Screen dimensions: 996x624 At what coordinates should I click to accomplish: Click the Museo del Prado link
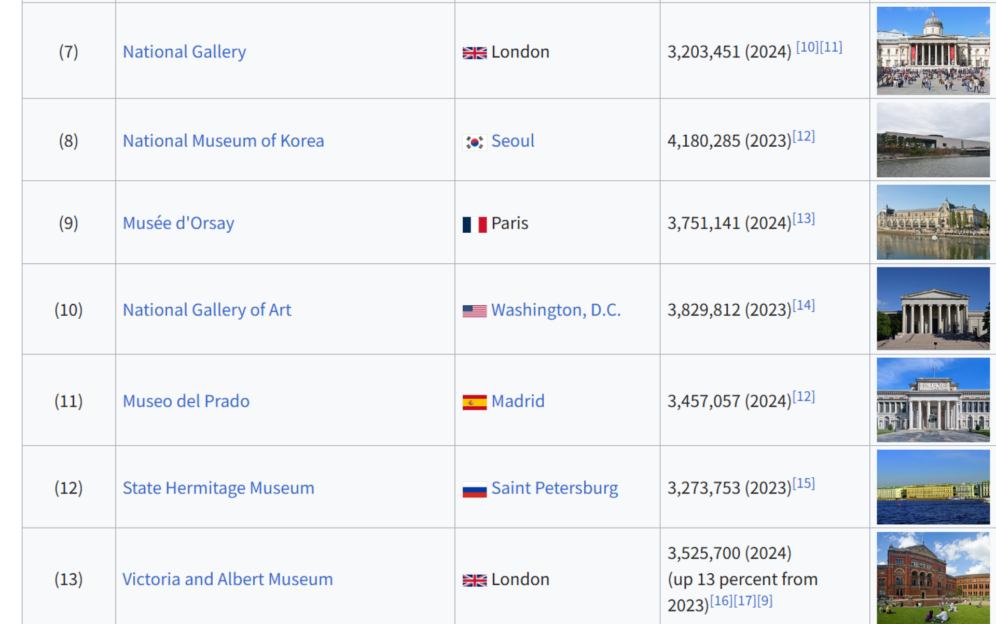[x=186, y=401]
